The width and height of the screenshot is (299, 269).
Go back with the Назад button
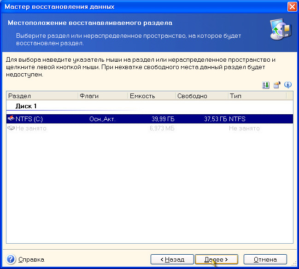(x=172, y=259)
